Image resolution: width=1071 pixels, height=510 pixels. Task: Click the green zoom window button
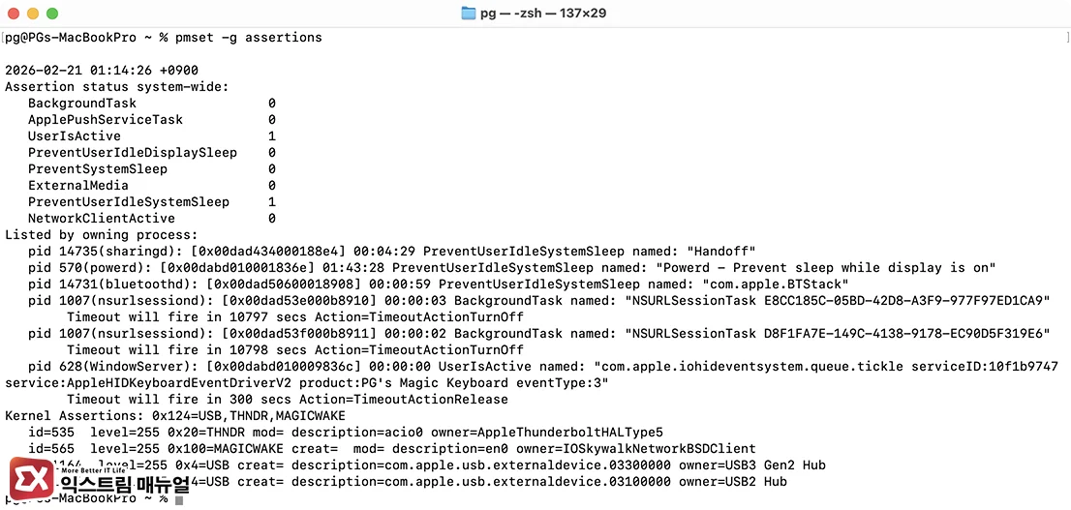point(52,14)
